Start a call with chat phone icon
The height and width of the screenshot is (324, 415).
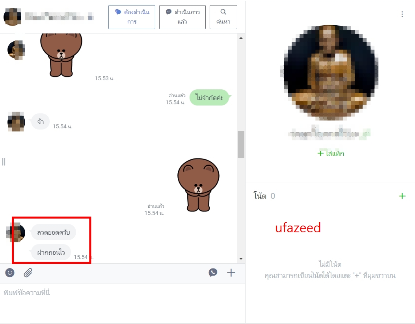click(x=213, y=272)
